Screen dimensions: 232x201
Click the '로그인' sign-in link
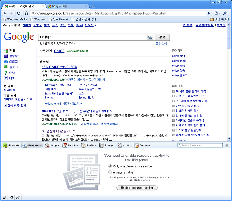[x=221, y=25]
